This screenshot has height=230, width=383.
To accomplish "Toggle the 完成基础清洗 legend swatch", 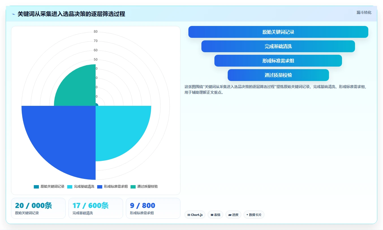I will coord(70,187).
